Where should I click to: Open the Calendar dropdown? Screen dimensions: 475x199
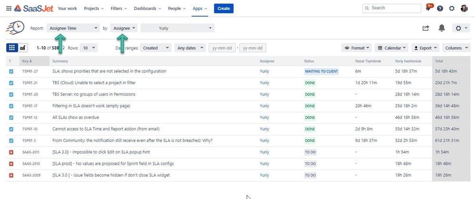coord(391,48)
